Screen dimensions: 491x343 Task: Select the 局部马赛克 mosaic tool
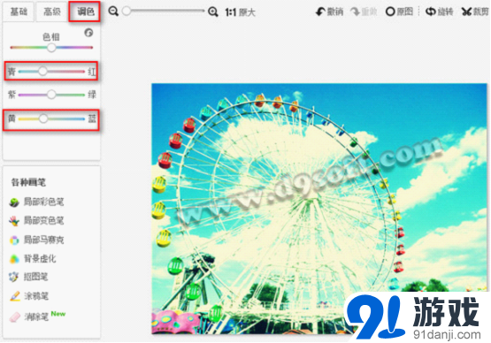coord(36,240)
